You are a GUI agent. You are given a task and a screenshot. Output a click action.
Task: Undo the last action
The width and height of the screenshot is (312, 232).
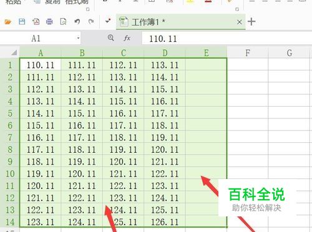(77, 21)
